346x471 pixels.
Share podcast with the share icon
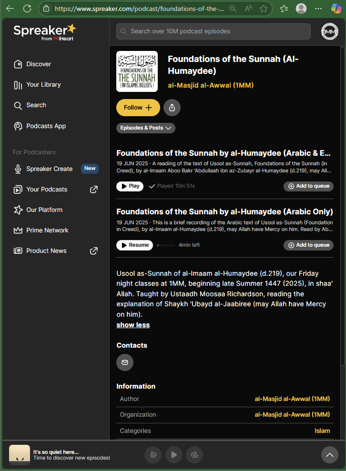click(172, 108)
